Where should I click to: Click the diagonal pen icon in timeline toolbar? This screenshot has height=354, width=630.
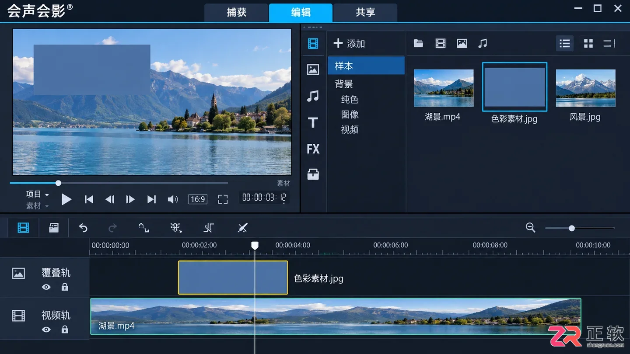tap(242, 228)
